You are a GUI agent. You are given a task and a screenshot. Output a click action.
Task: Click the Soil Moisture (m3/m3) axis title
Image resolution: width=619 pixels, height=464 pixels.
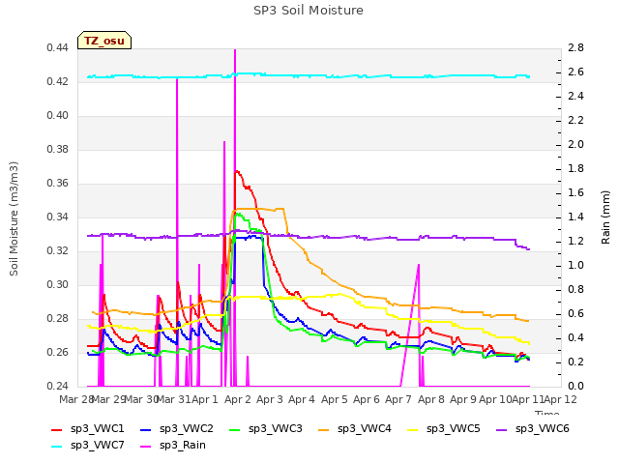pos(14,218)
